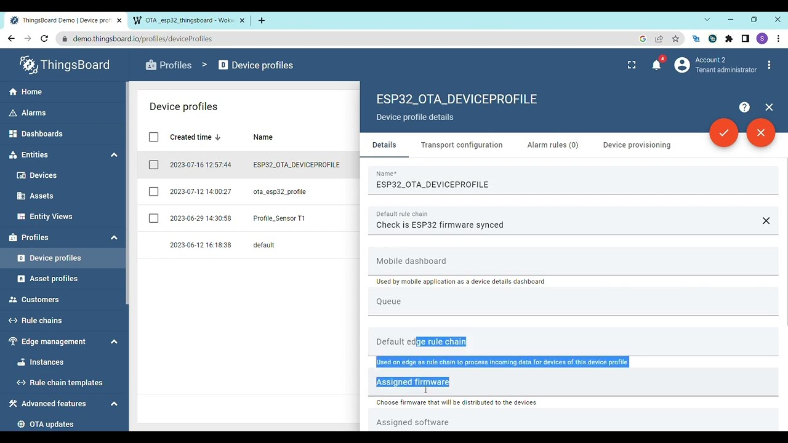Image resolution: width=788 pixels, height=443 pixels.
Task: Click the Rule chains icon
Action: [x=13, y=321]
